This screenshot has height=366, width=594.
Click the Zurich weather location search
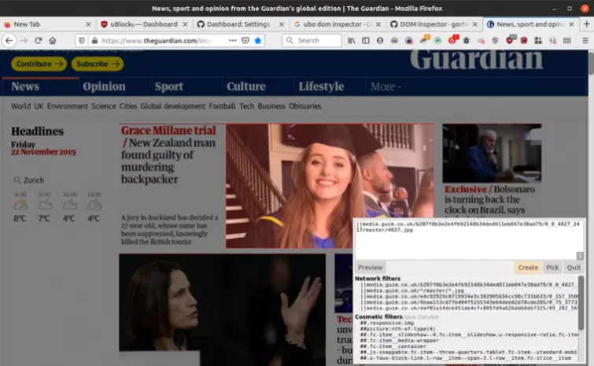29,180
